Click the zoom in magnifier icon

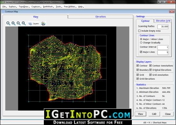tap(13, 23)
